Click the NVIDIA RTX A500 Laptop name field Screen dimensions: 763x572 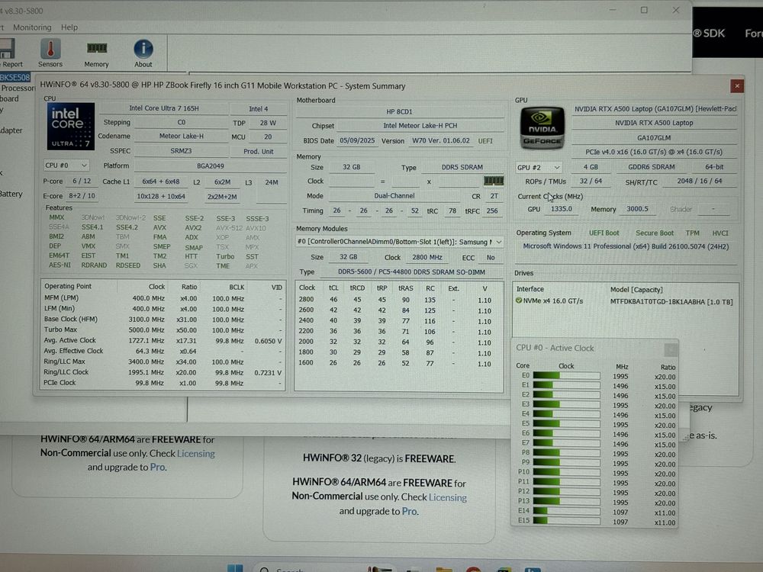pos(654,123)
